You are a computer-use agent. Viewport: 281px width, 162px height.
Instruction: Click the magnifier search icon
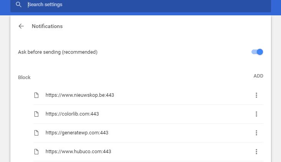[18, 5]
